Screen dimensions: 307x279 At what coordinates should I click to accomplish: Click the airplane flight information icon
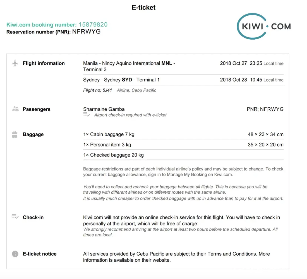click(x=15, y=63)
